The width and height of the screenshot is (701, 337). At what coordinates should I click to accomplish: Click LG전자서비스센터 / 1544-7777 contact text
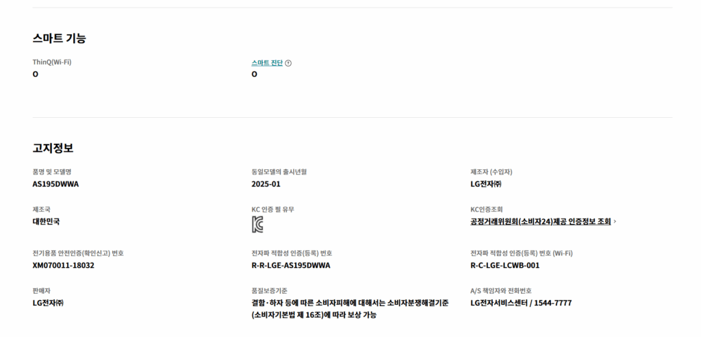click(x=520, y=303)
